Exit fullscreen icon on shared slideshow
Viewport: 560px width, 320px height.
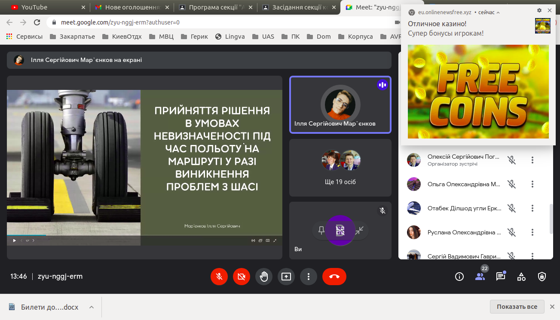pos(275,240)
